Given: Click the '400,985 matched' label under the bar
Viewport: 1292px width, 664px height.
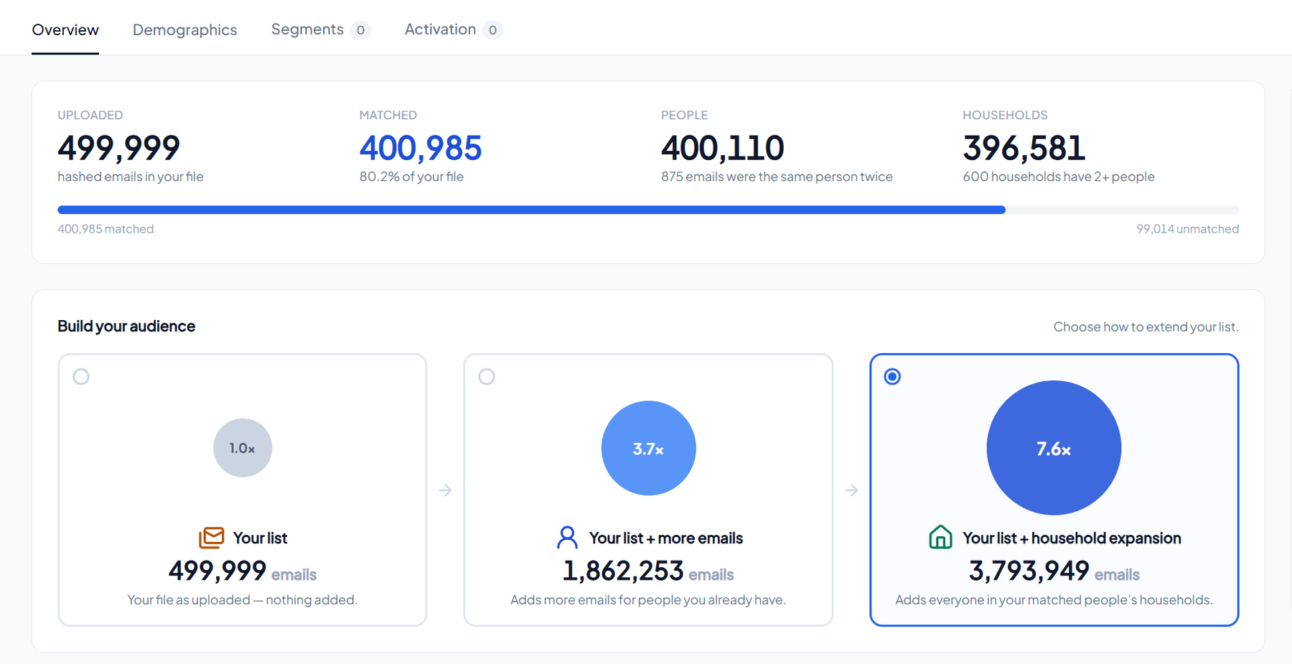Looking at the screenshot, I should 106,229.
